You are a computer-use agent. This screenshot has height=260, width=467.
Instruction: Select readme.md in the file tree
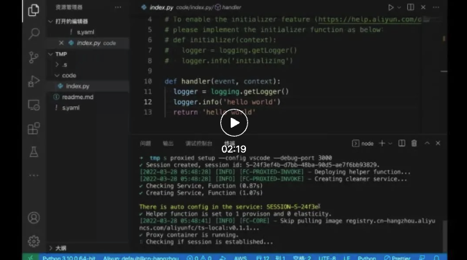(77, 97)
